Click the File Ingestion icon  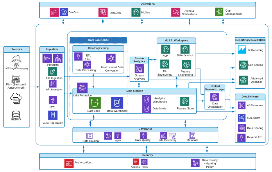[x=53, y=72]
